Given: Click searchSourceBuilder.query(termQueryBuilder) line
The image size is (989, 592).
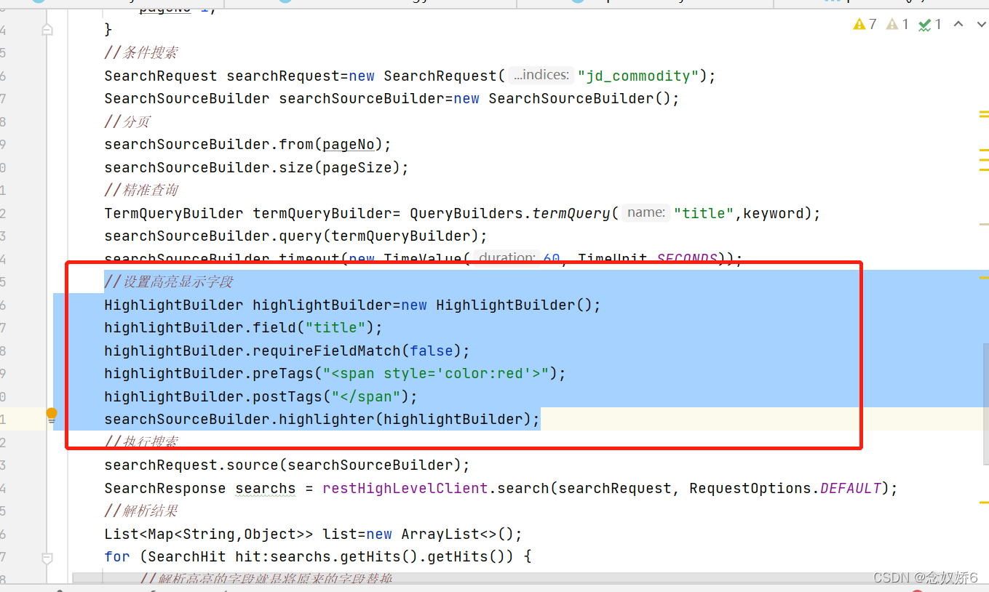Looking at the screenshot, I should coord(296,236).
